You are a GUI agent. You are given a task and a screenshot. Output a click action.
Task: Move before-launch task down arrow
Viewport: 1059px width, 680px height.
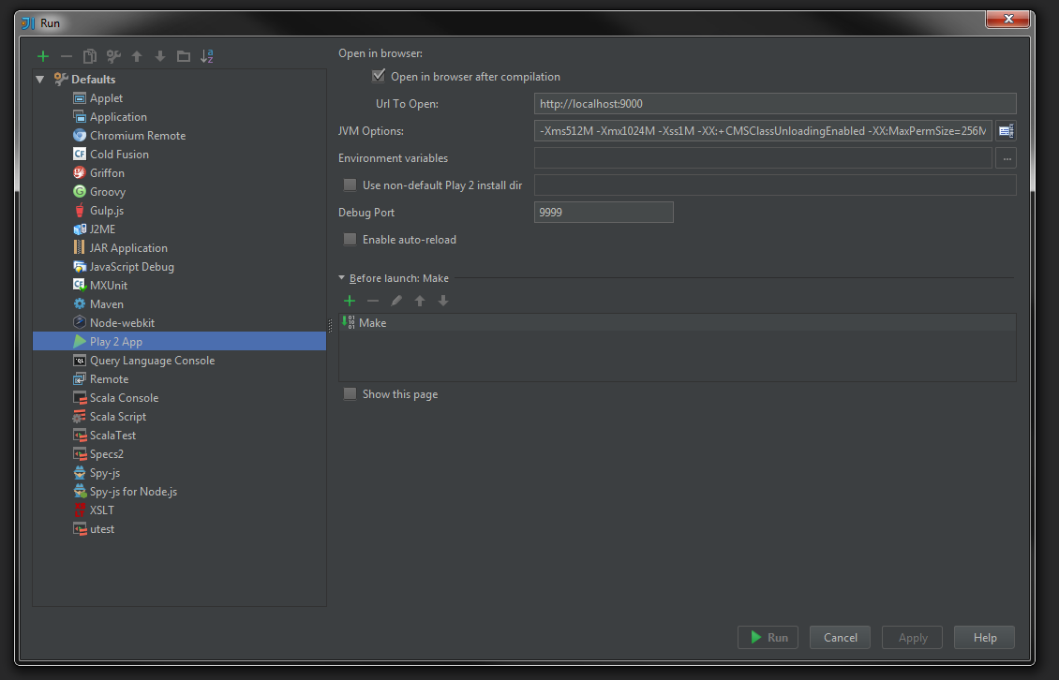pyautogui.click(x=443, y=301)
